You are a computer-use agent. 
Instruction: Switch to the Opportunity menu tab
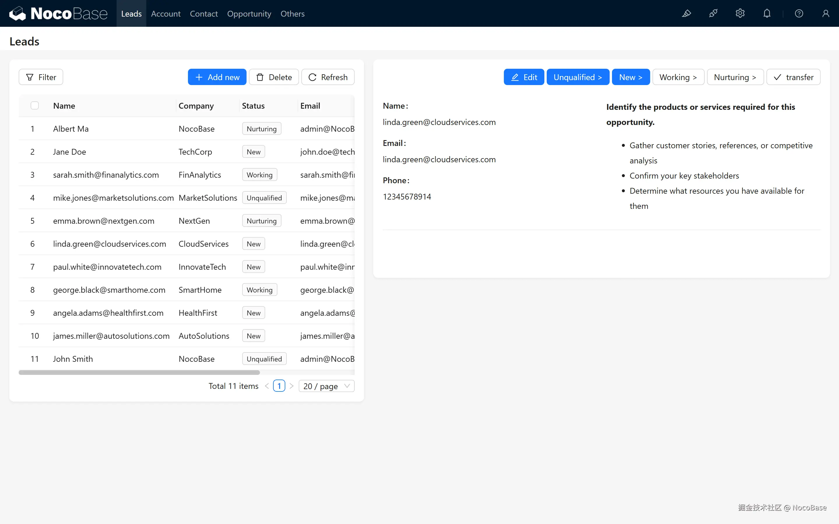[x=249, y=13]
